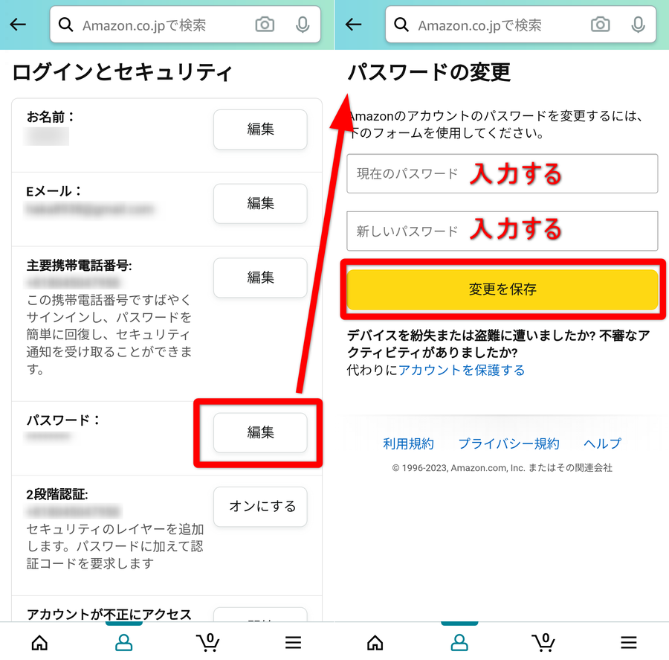Open hamburger menu on the left screen
Viewport: 669px width, 660px height.
pos(293,642)
